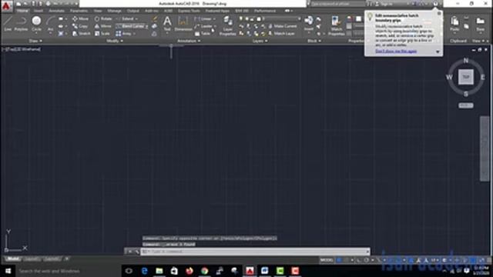Open the Manage ribbon tab
Image resolution: width=493 pixels, height=277 pixels.
(114, 11)
